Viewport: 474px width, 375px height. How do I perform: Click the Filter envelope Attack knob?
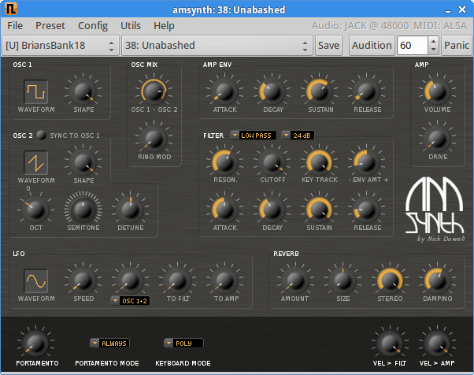(x=224, y=210)
